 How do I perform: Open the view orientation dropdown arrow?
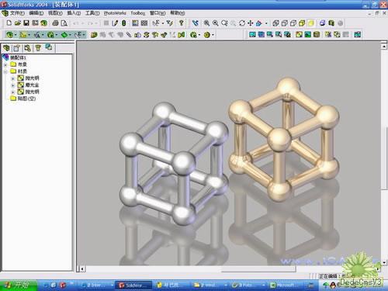point(266,23)
